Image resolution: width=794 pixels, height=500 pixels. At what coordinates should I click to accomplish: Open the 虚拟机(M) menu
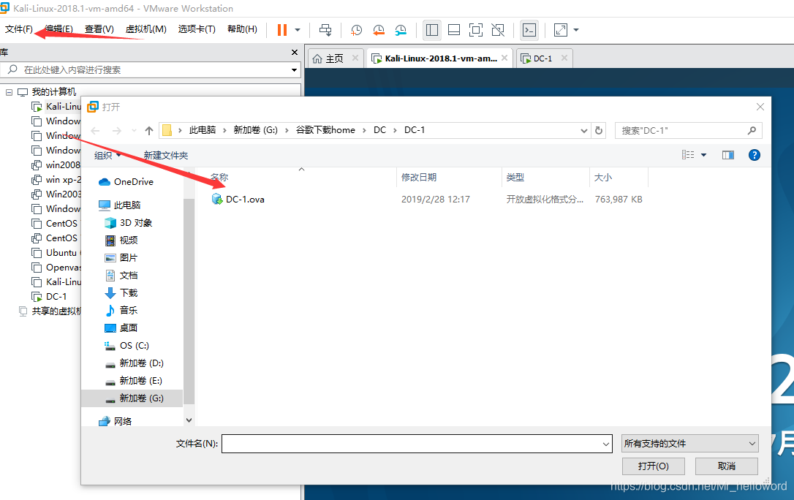pos(145,29)
